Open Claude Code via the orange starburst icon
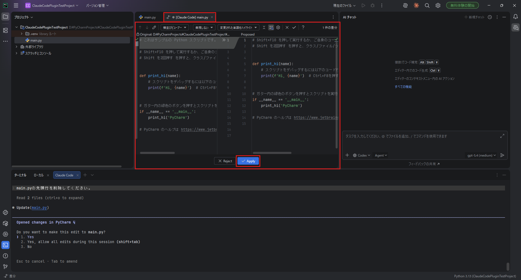The width and height of the screenshot is (521, 280). coord(416,5)
